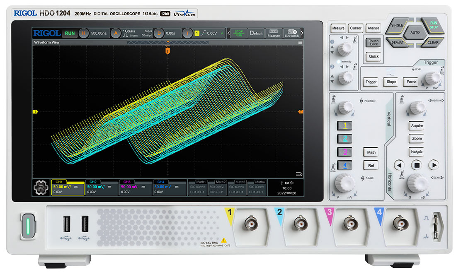Open Waveform View hamburger menu
This screenshot has height=272, width=456.
pos(300,42)
